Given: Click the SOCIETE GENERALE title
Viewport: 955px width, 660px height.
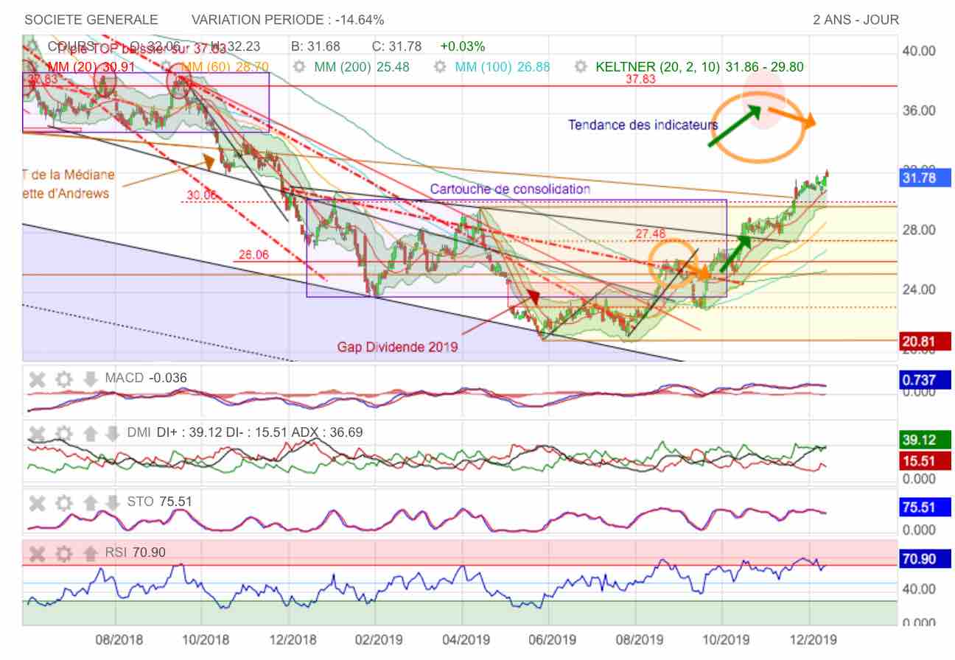Looking at the screenshot, I should [x=91, y=20].
